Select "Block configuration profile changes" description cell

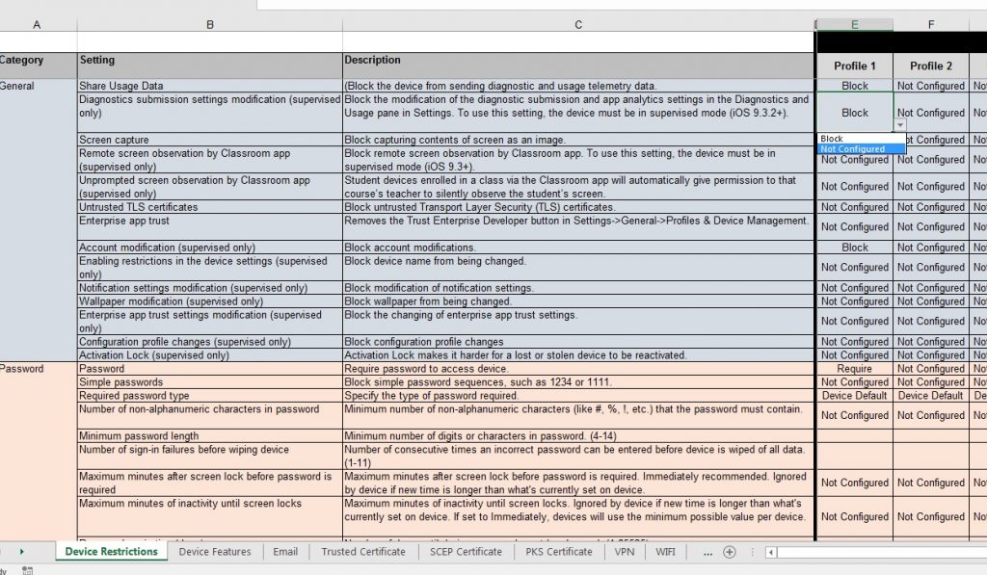point(578,342)
